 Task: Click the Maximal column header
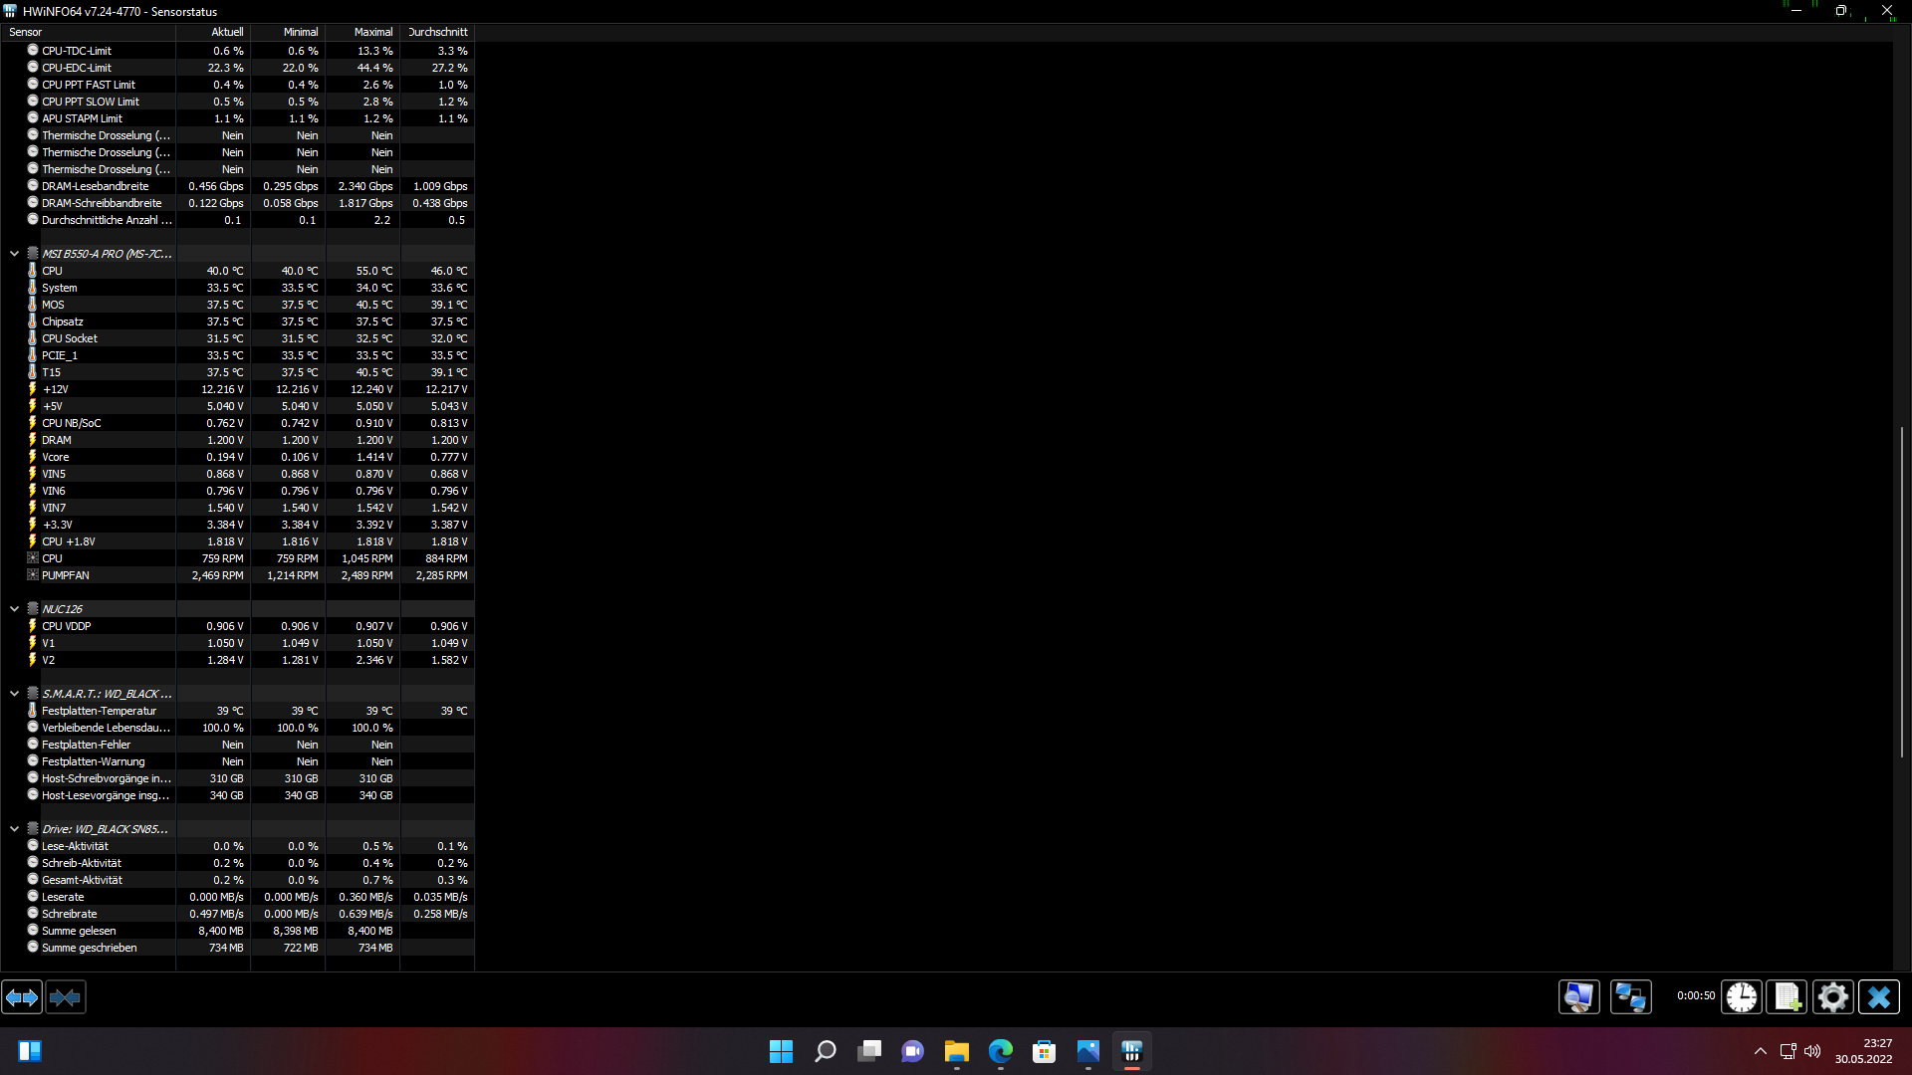click(363, 32)
